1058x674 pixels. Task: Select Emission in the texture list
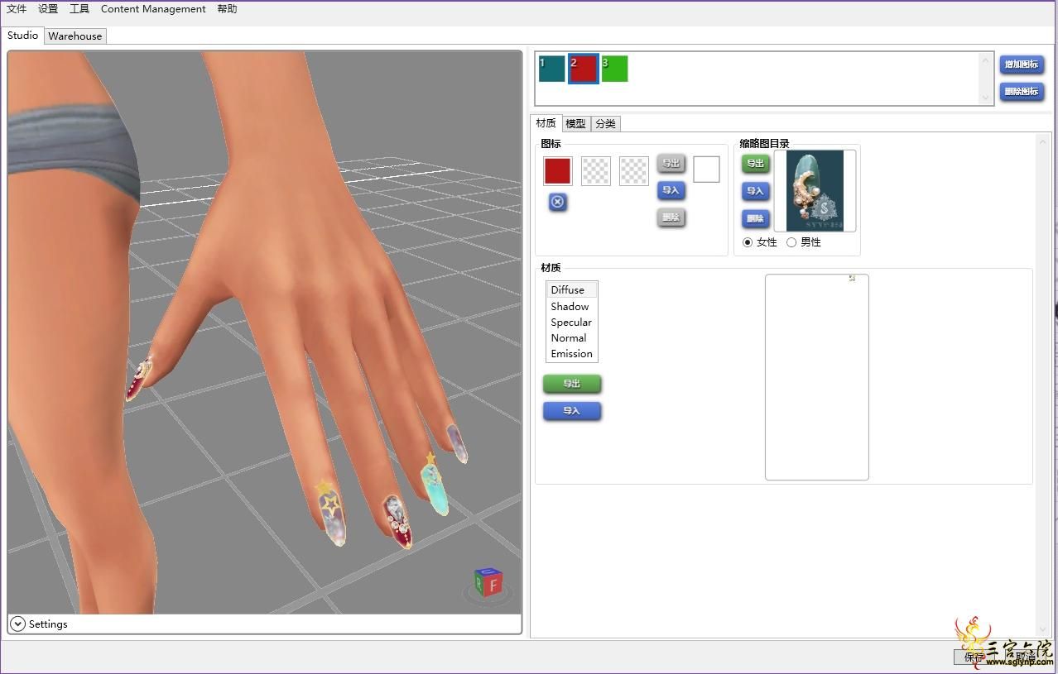571,354
